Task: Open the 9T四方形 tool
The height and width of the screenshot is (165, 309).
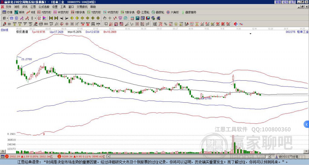Action: 111,12
